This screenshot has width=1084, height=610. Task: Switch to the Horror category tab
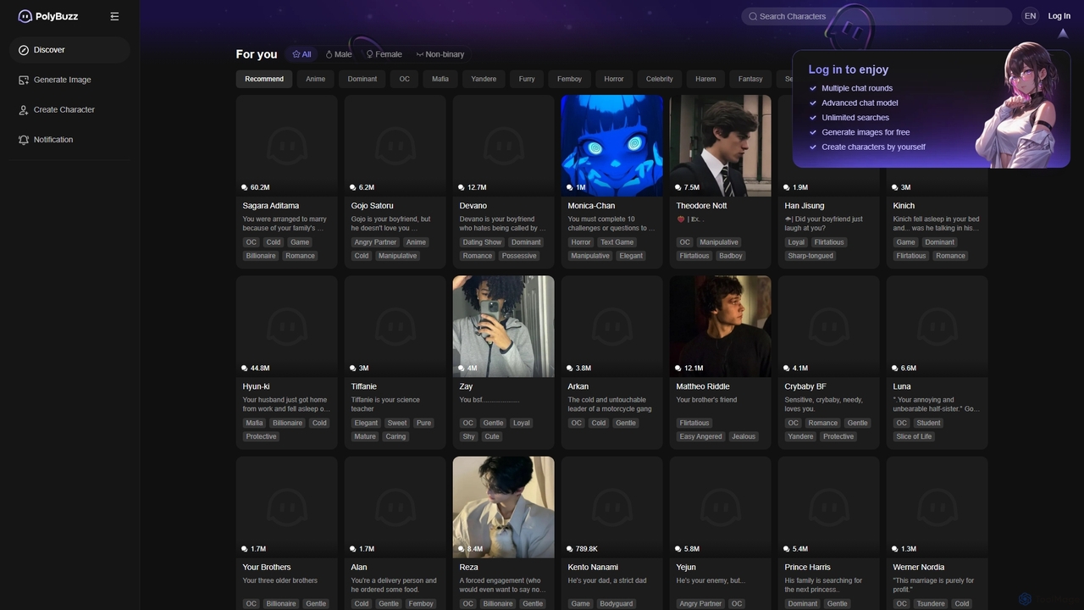613,79
